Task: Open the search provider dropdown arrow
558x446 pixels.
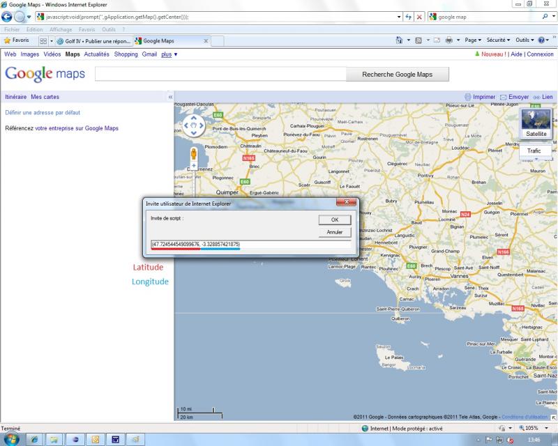Action: [554, 16]
